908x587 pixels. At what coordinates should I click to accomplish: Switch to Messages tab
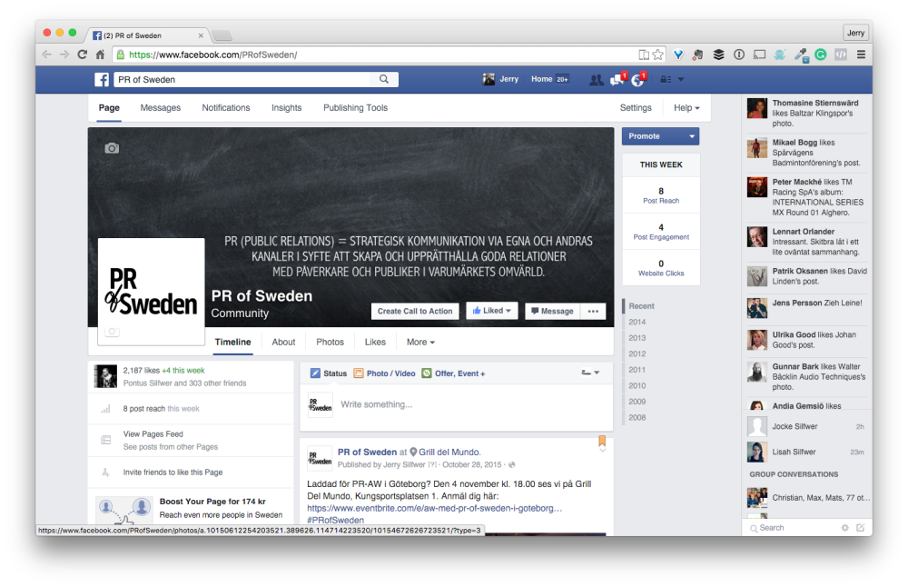click(161, 108)
